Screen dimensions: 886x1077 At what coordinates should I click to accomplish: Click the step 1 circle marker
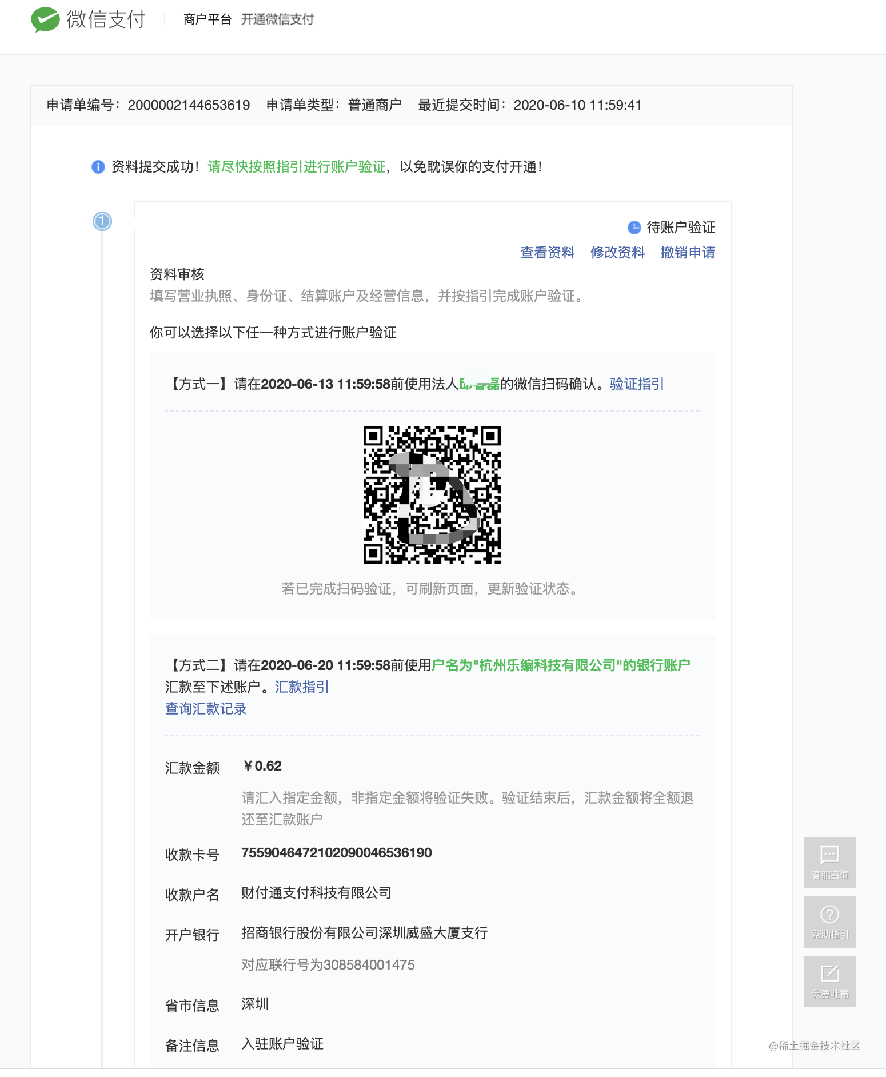pos(102,221)
